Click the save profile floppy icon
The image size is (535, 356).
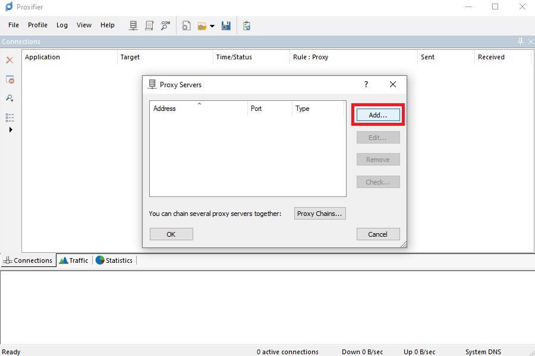226,26
